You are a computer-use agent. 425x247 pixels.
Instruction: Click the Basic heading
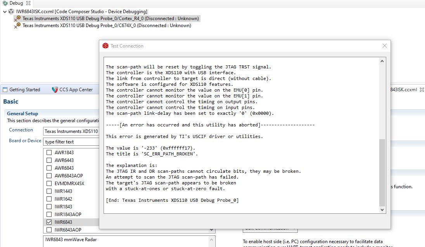pos(10,102)
